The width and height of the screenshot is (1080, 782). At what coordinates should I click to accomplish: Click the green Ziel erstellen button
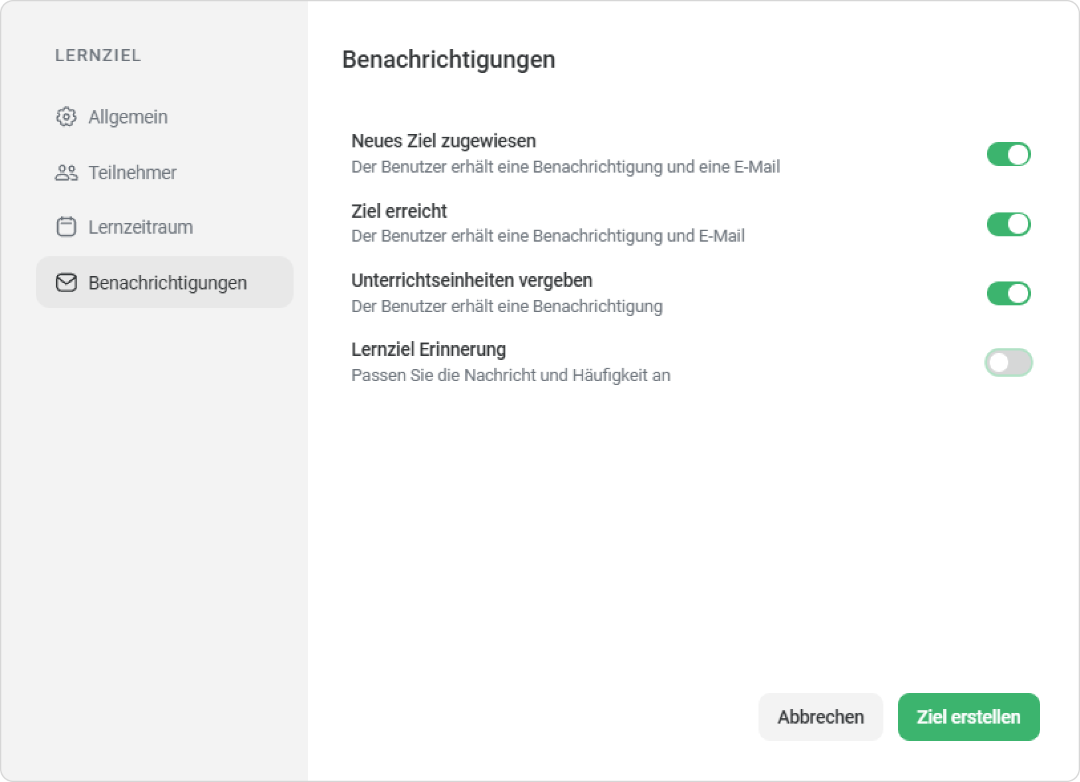[968, 717]
